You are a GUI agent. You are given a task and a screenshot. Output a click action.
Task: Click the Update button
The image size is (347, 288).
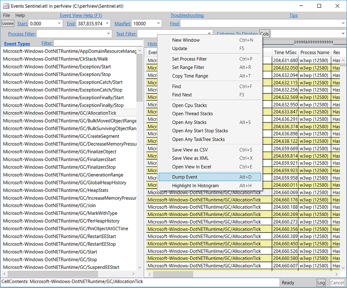click(x=8, y=23)
